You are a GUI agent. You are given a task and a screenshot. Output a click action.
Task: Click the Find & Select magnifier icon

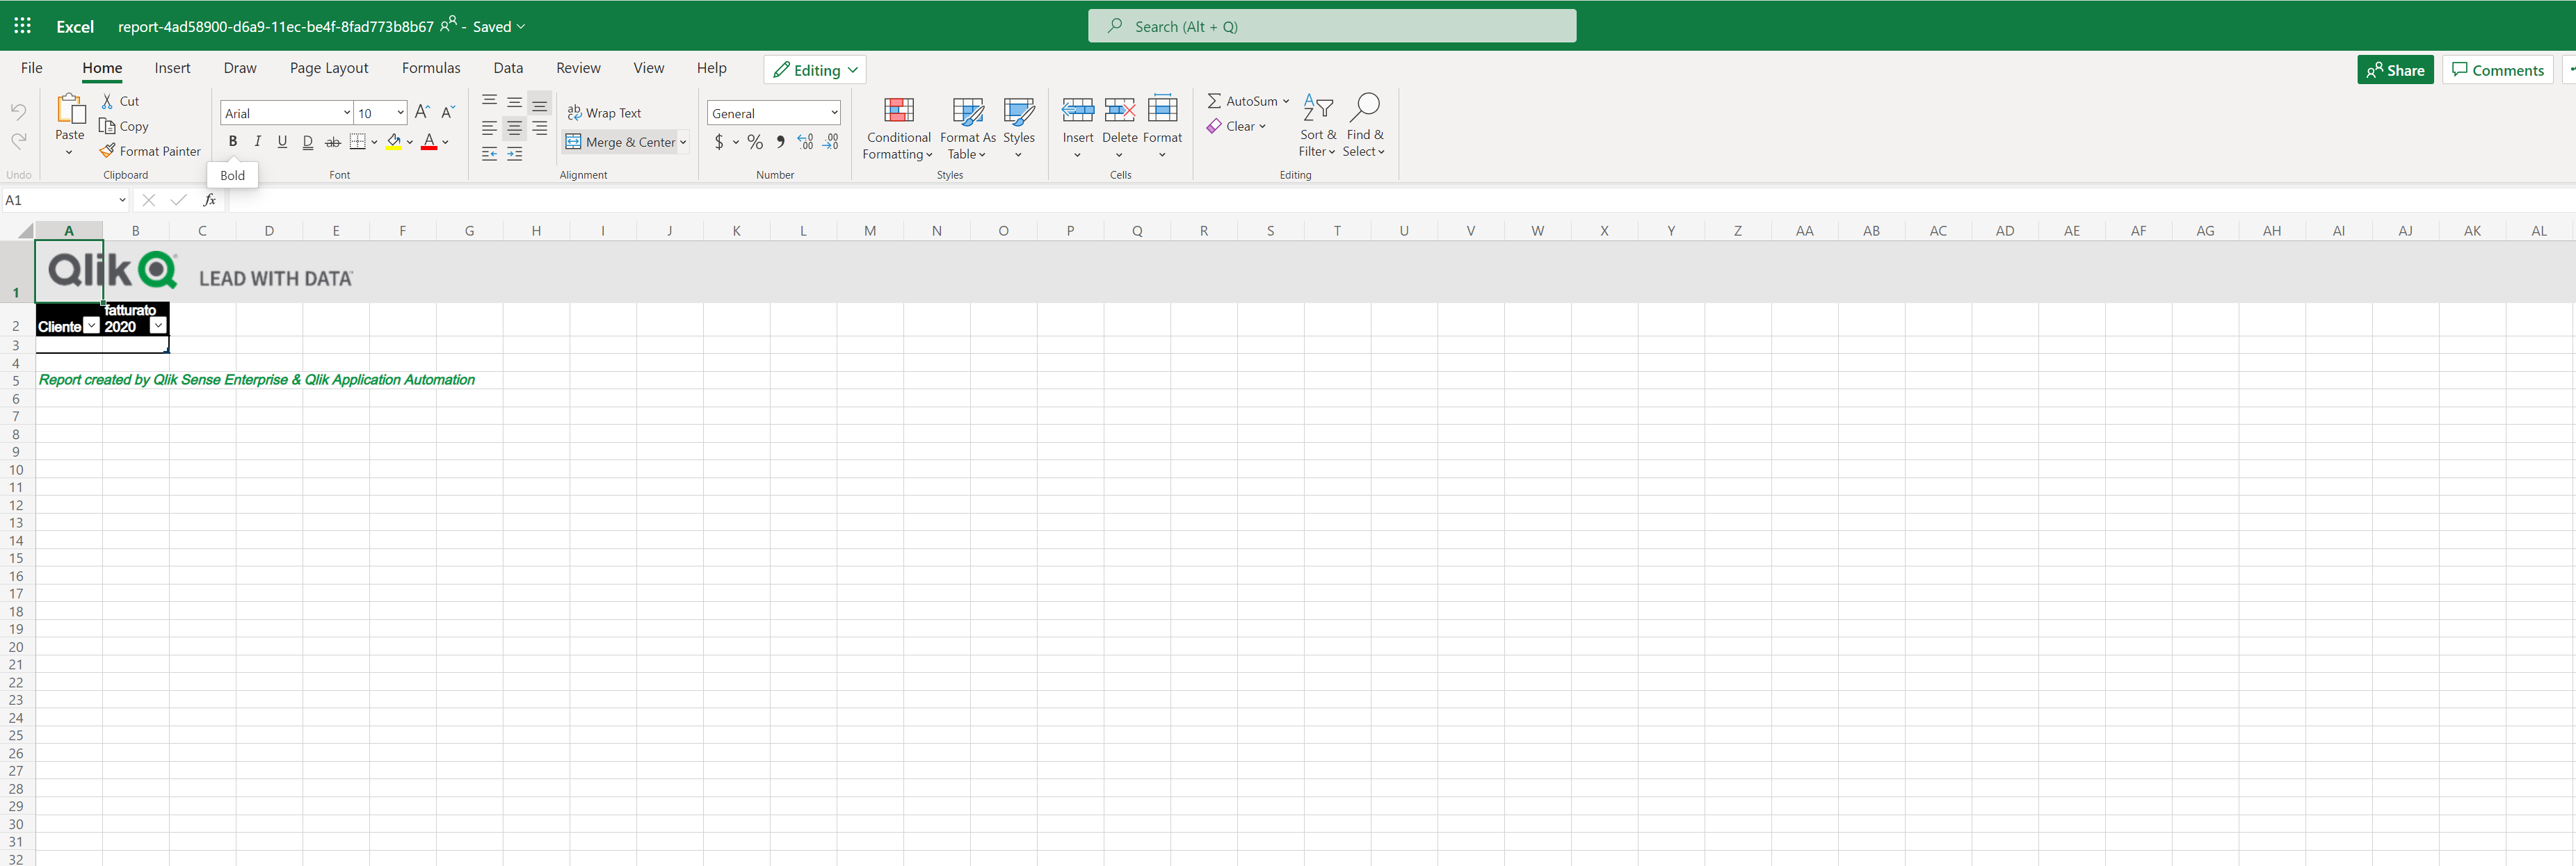pos(1364,108)
